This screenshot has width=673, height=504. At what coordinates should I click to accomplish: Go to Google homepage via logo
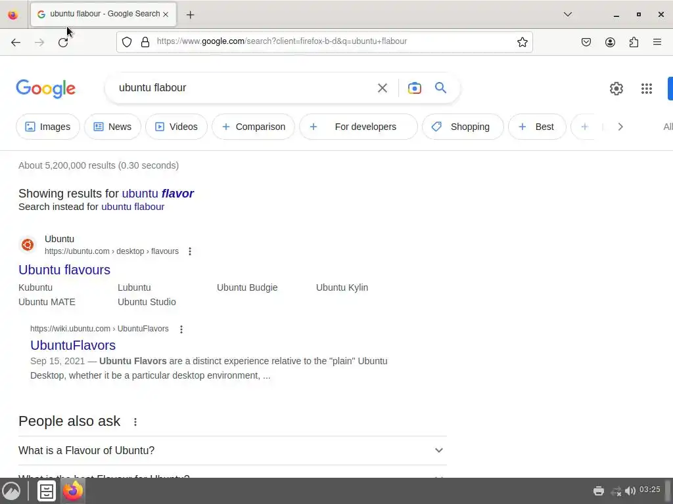point(45,89)
